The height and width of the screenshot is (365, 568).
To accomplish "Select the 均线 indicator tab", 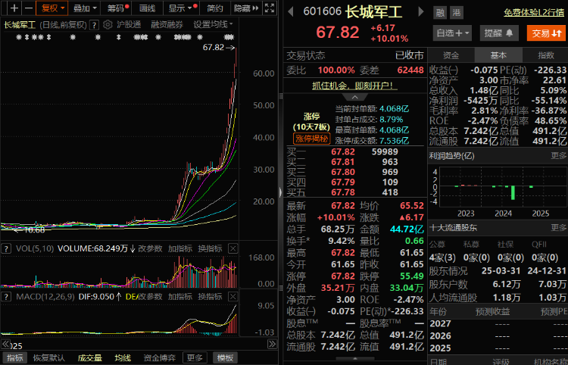I will coord(123,358).
